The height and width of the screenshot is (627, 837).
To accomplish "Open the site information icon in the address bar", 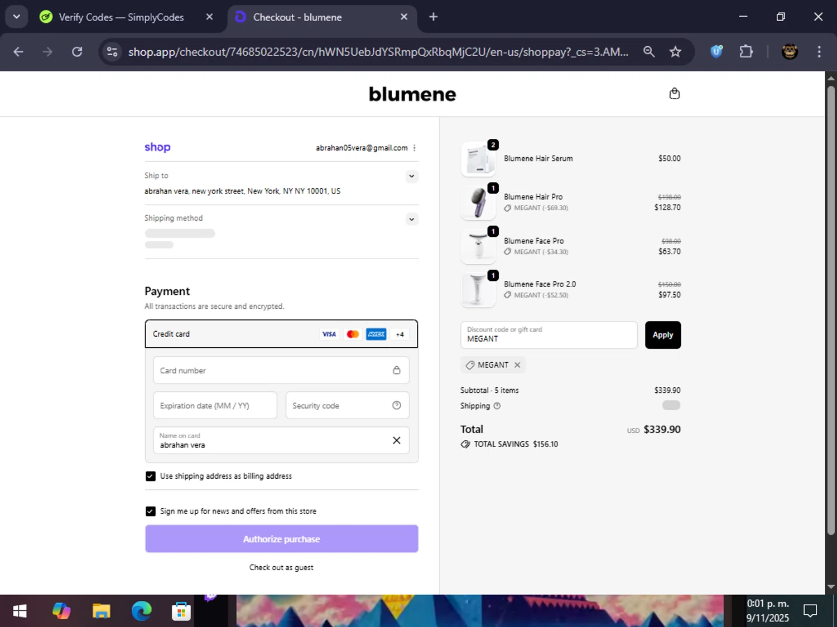I will click(112, 52).
